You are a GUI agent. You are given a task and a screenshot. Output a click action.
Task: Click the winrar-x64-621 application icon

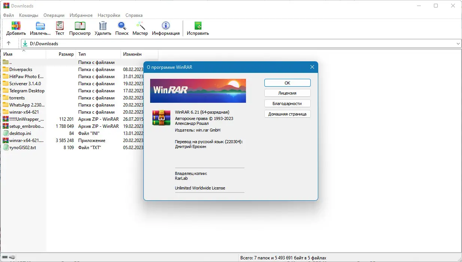coord(6,141)
